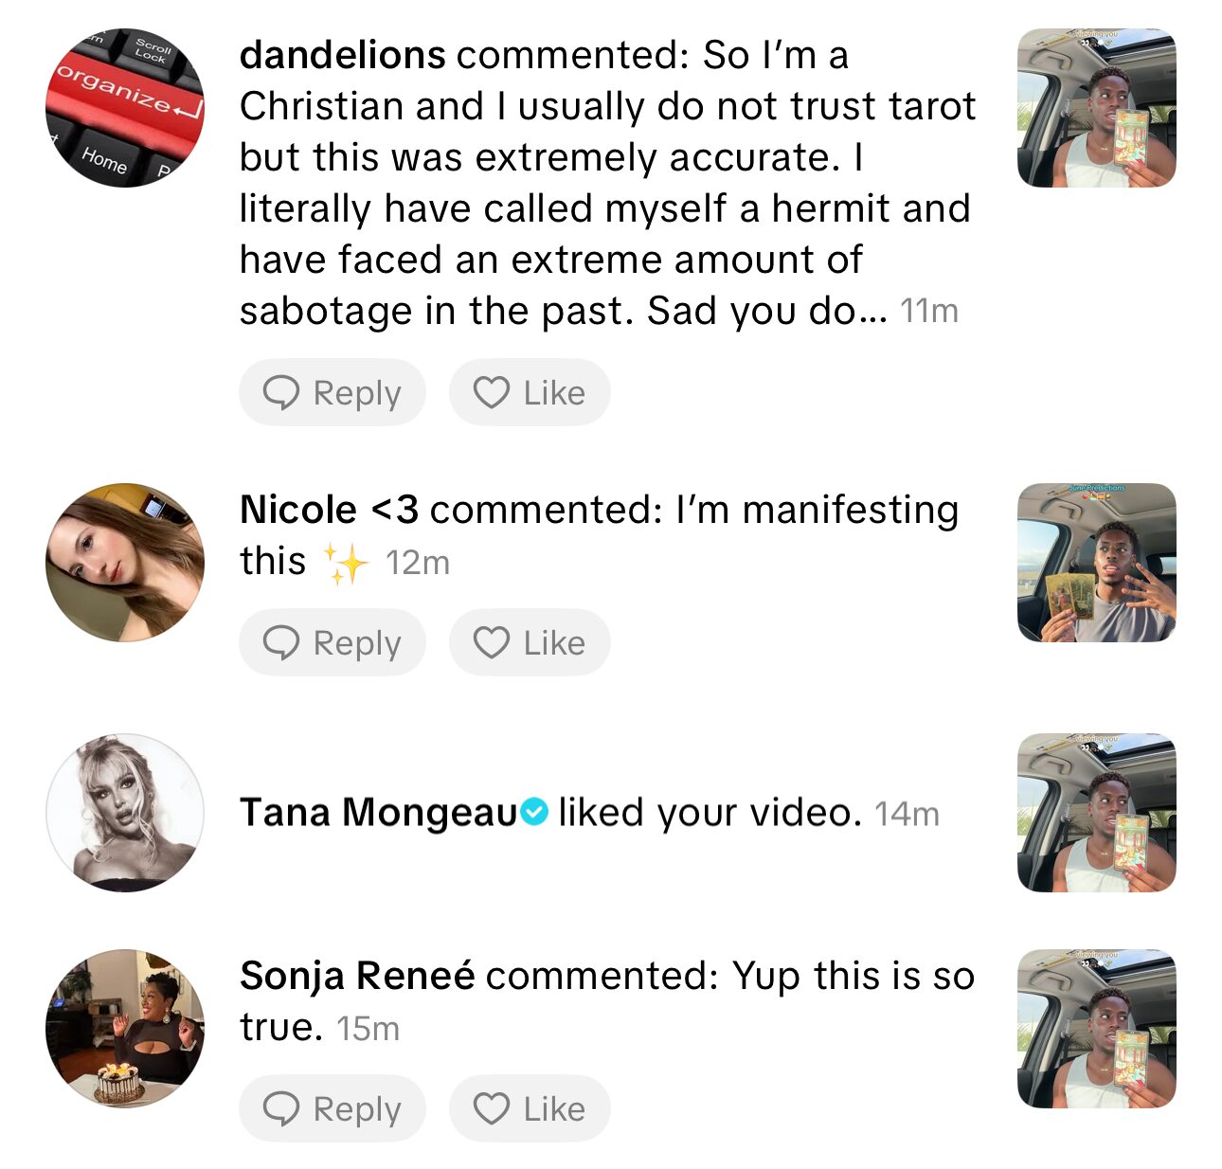Open Tana Mongeau's profile avatar
This screenshot has height=1169, width=1222.
pos(125,813)
